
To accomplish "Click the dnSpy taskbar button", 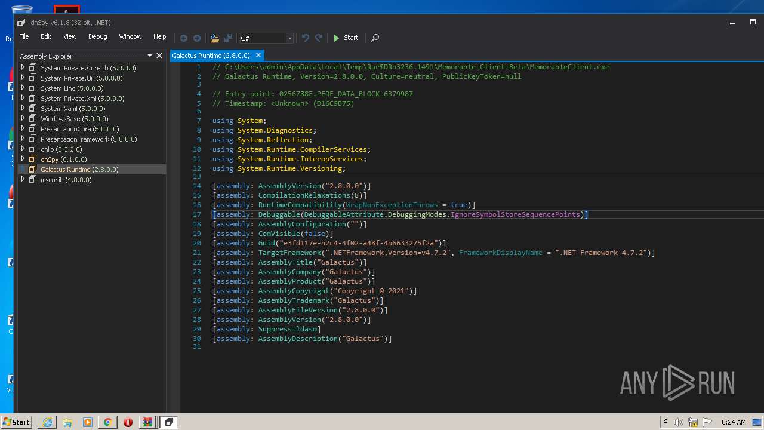I will 169,422.
